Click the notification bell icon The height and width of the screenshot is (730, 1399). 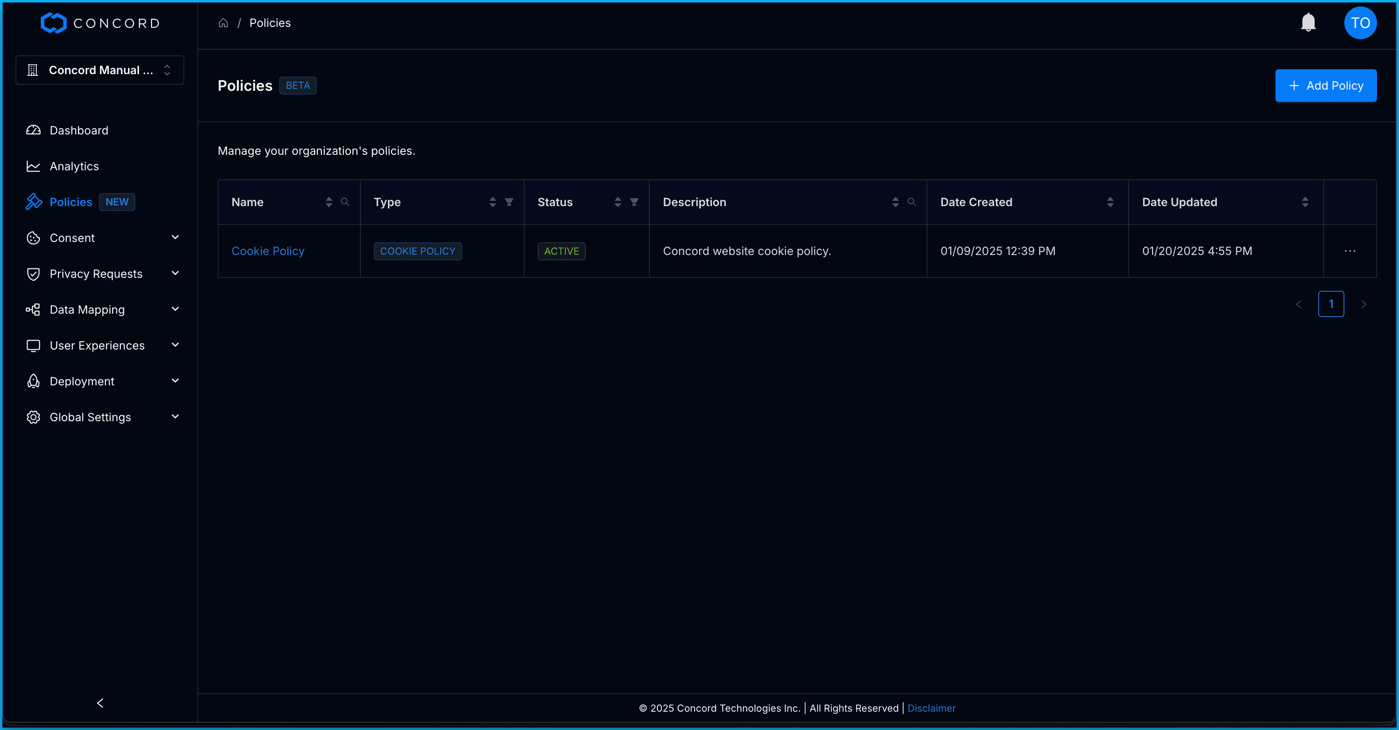click(1308, 23)
